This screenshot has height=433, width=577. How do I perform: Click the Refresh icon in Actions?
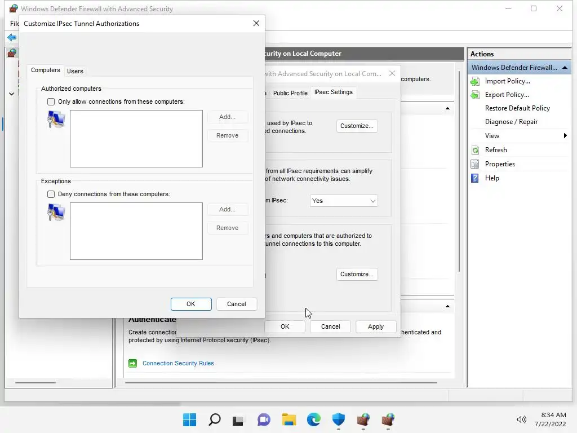(x=475, y=150)
